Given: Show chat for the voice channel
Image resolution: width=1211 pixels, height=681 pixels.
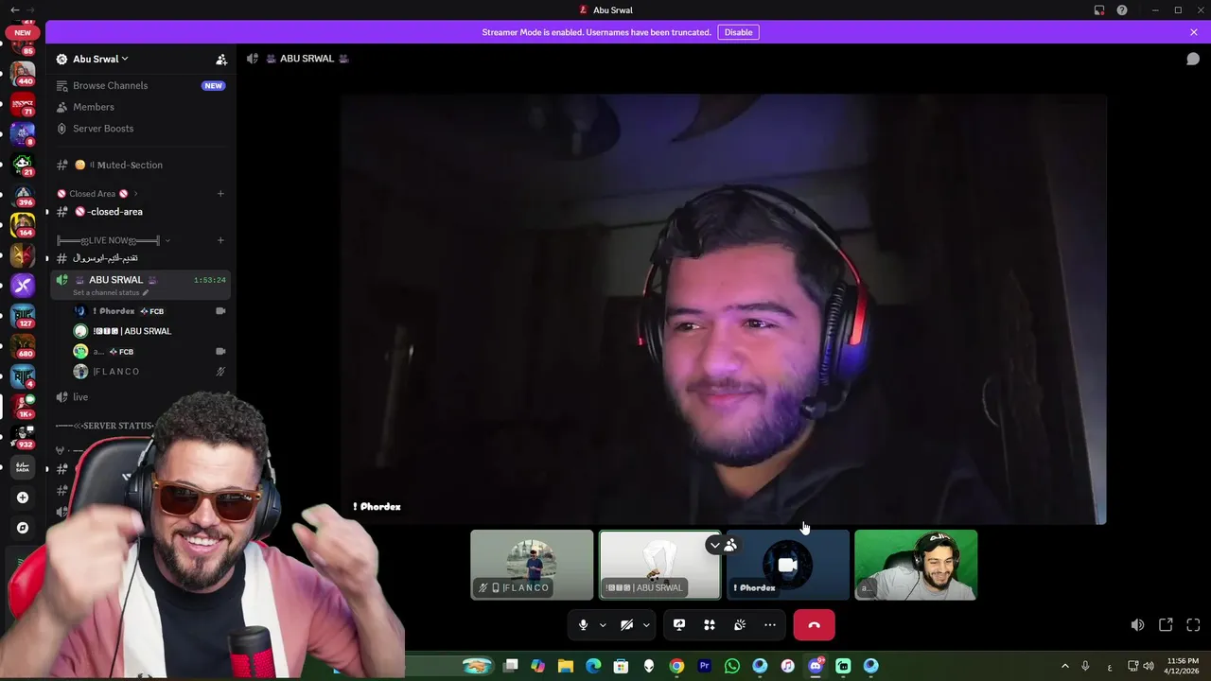Looking at the screenshot, I should click(x=1193, y=59).
